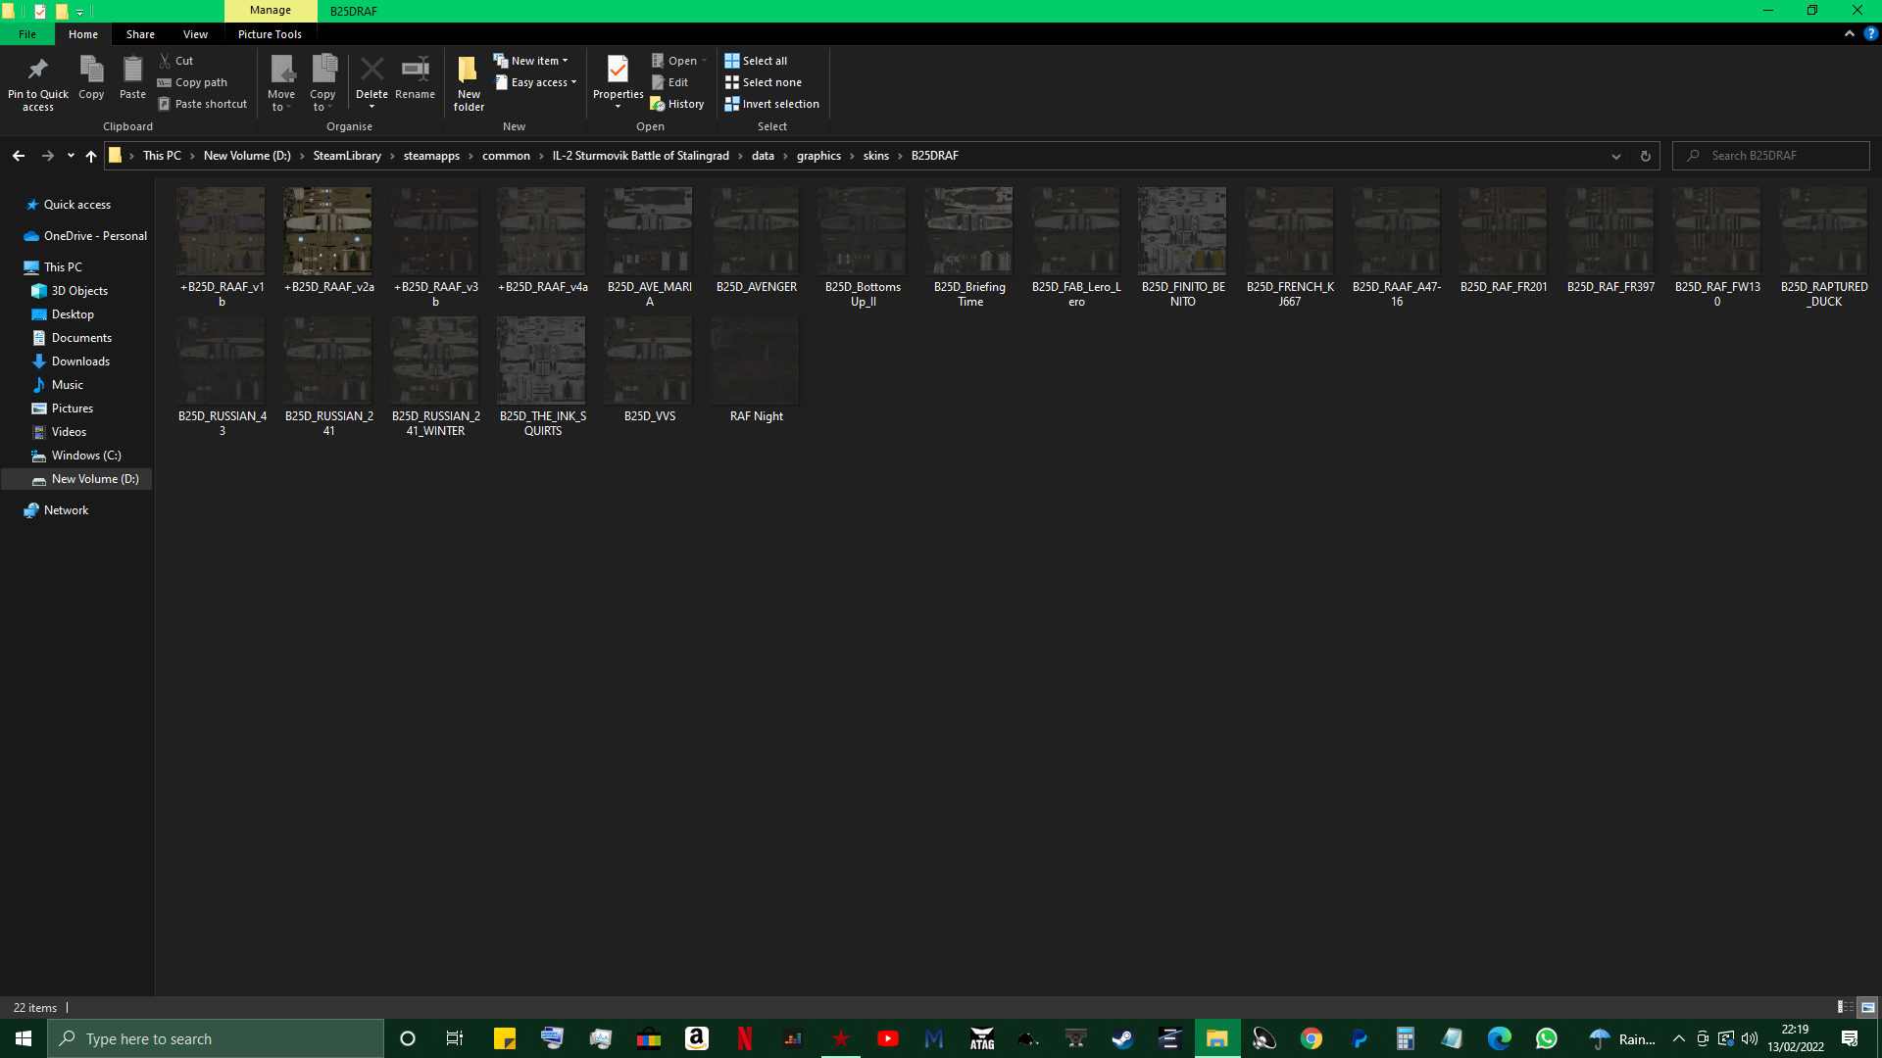Open the File menu tab
The width and height of the screenshot is (1882, 1058).
point(27,34)
